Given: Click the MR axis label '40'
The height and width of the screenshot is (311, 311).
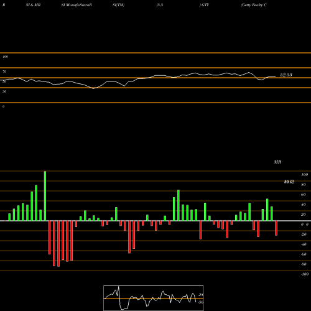Looking at the screenshot, I should click(x=304, y=205).
